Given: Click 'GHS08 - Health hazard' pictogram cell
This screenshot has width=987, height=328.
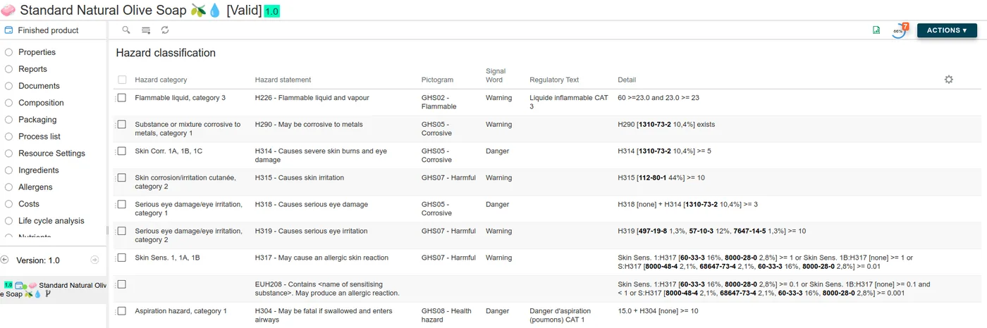Looking at the screenshot, I should [x=446, y=315].
